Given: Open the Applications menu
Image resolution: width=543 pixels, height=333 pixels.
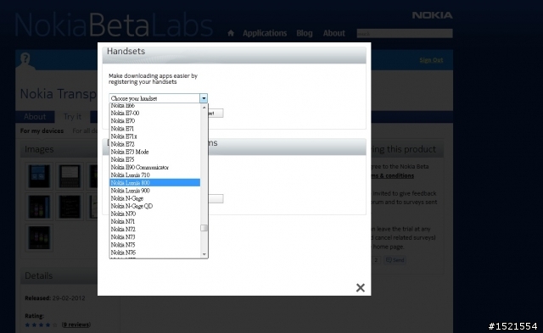Looking at the screenshot, I should pos(265,33).
